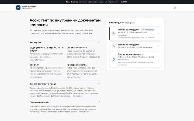Click the Две роли heading

pyautogui.click(x=34, y=65)
